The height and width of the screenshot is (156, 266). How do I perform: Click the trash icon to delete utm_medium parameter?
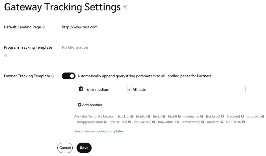pyautogui.click(x=81, y=89)
